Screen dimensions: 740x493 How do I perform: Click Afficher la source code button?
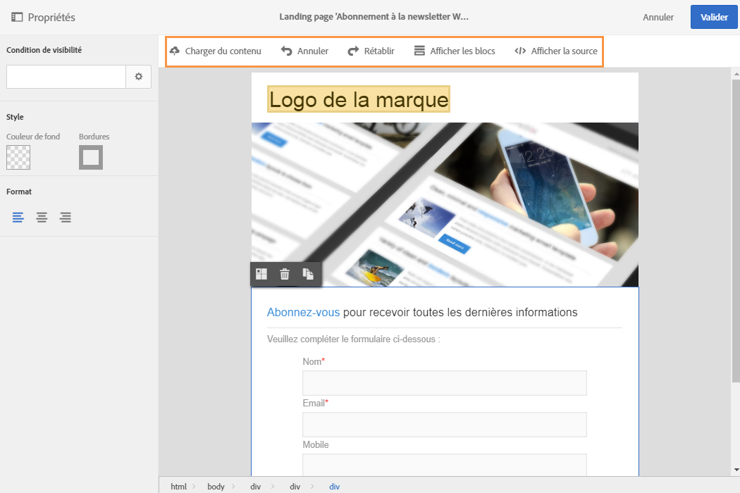[556, 51]
